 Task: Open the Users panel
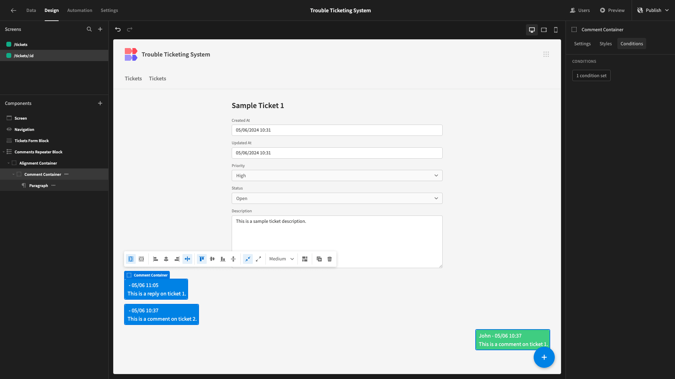(580, 11)
